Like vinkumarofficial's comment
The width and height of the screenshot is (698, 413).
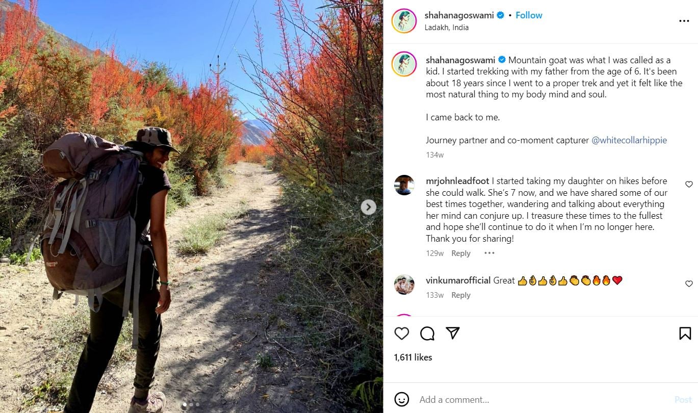(689, 283)
